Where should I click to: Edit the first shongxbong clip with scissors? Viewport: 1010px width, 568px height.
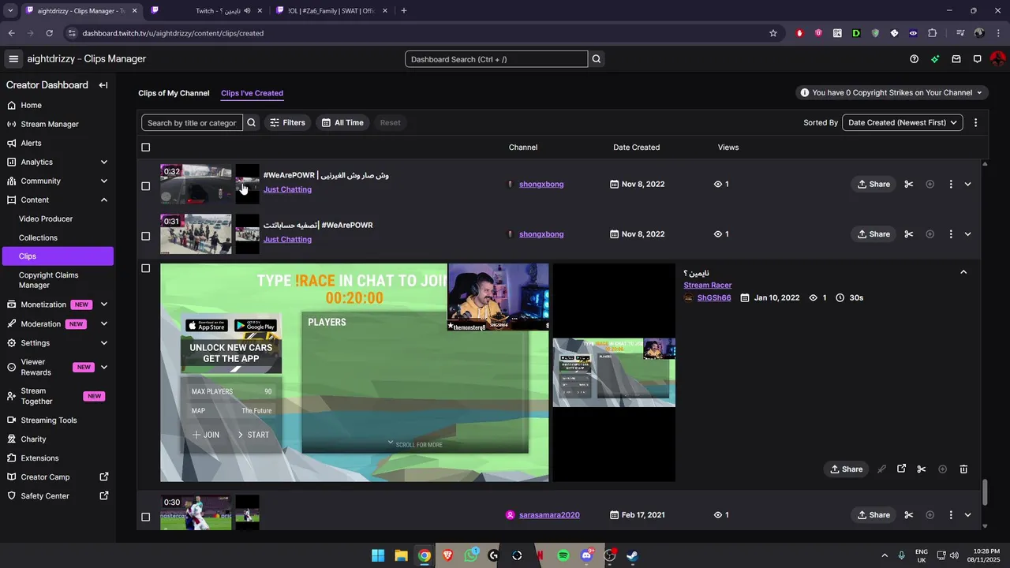(x=909, y=184)
